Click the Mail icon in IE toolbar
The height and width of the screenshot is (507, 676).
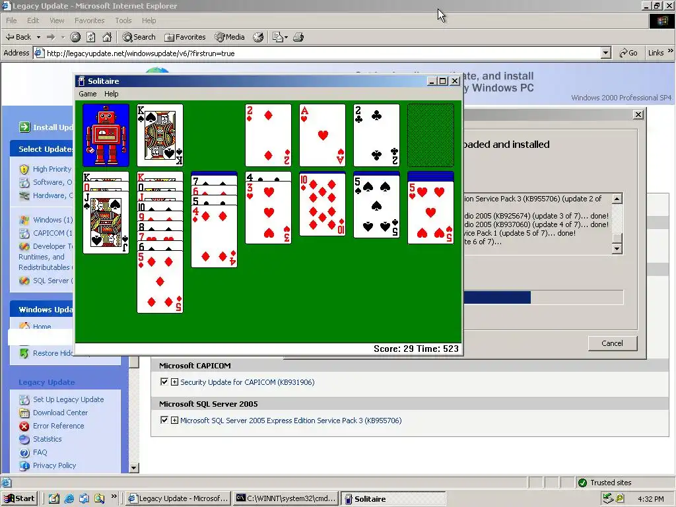pos(280,37)
